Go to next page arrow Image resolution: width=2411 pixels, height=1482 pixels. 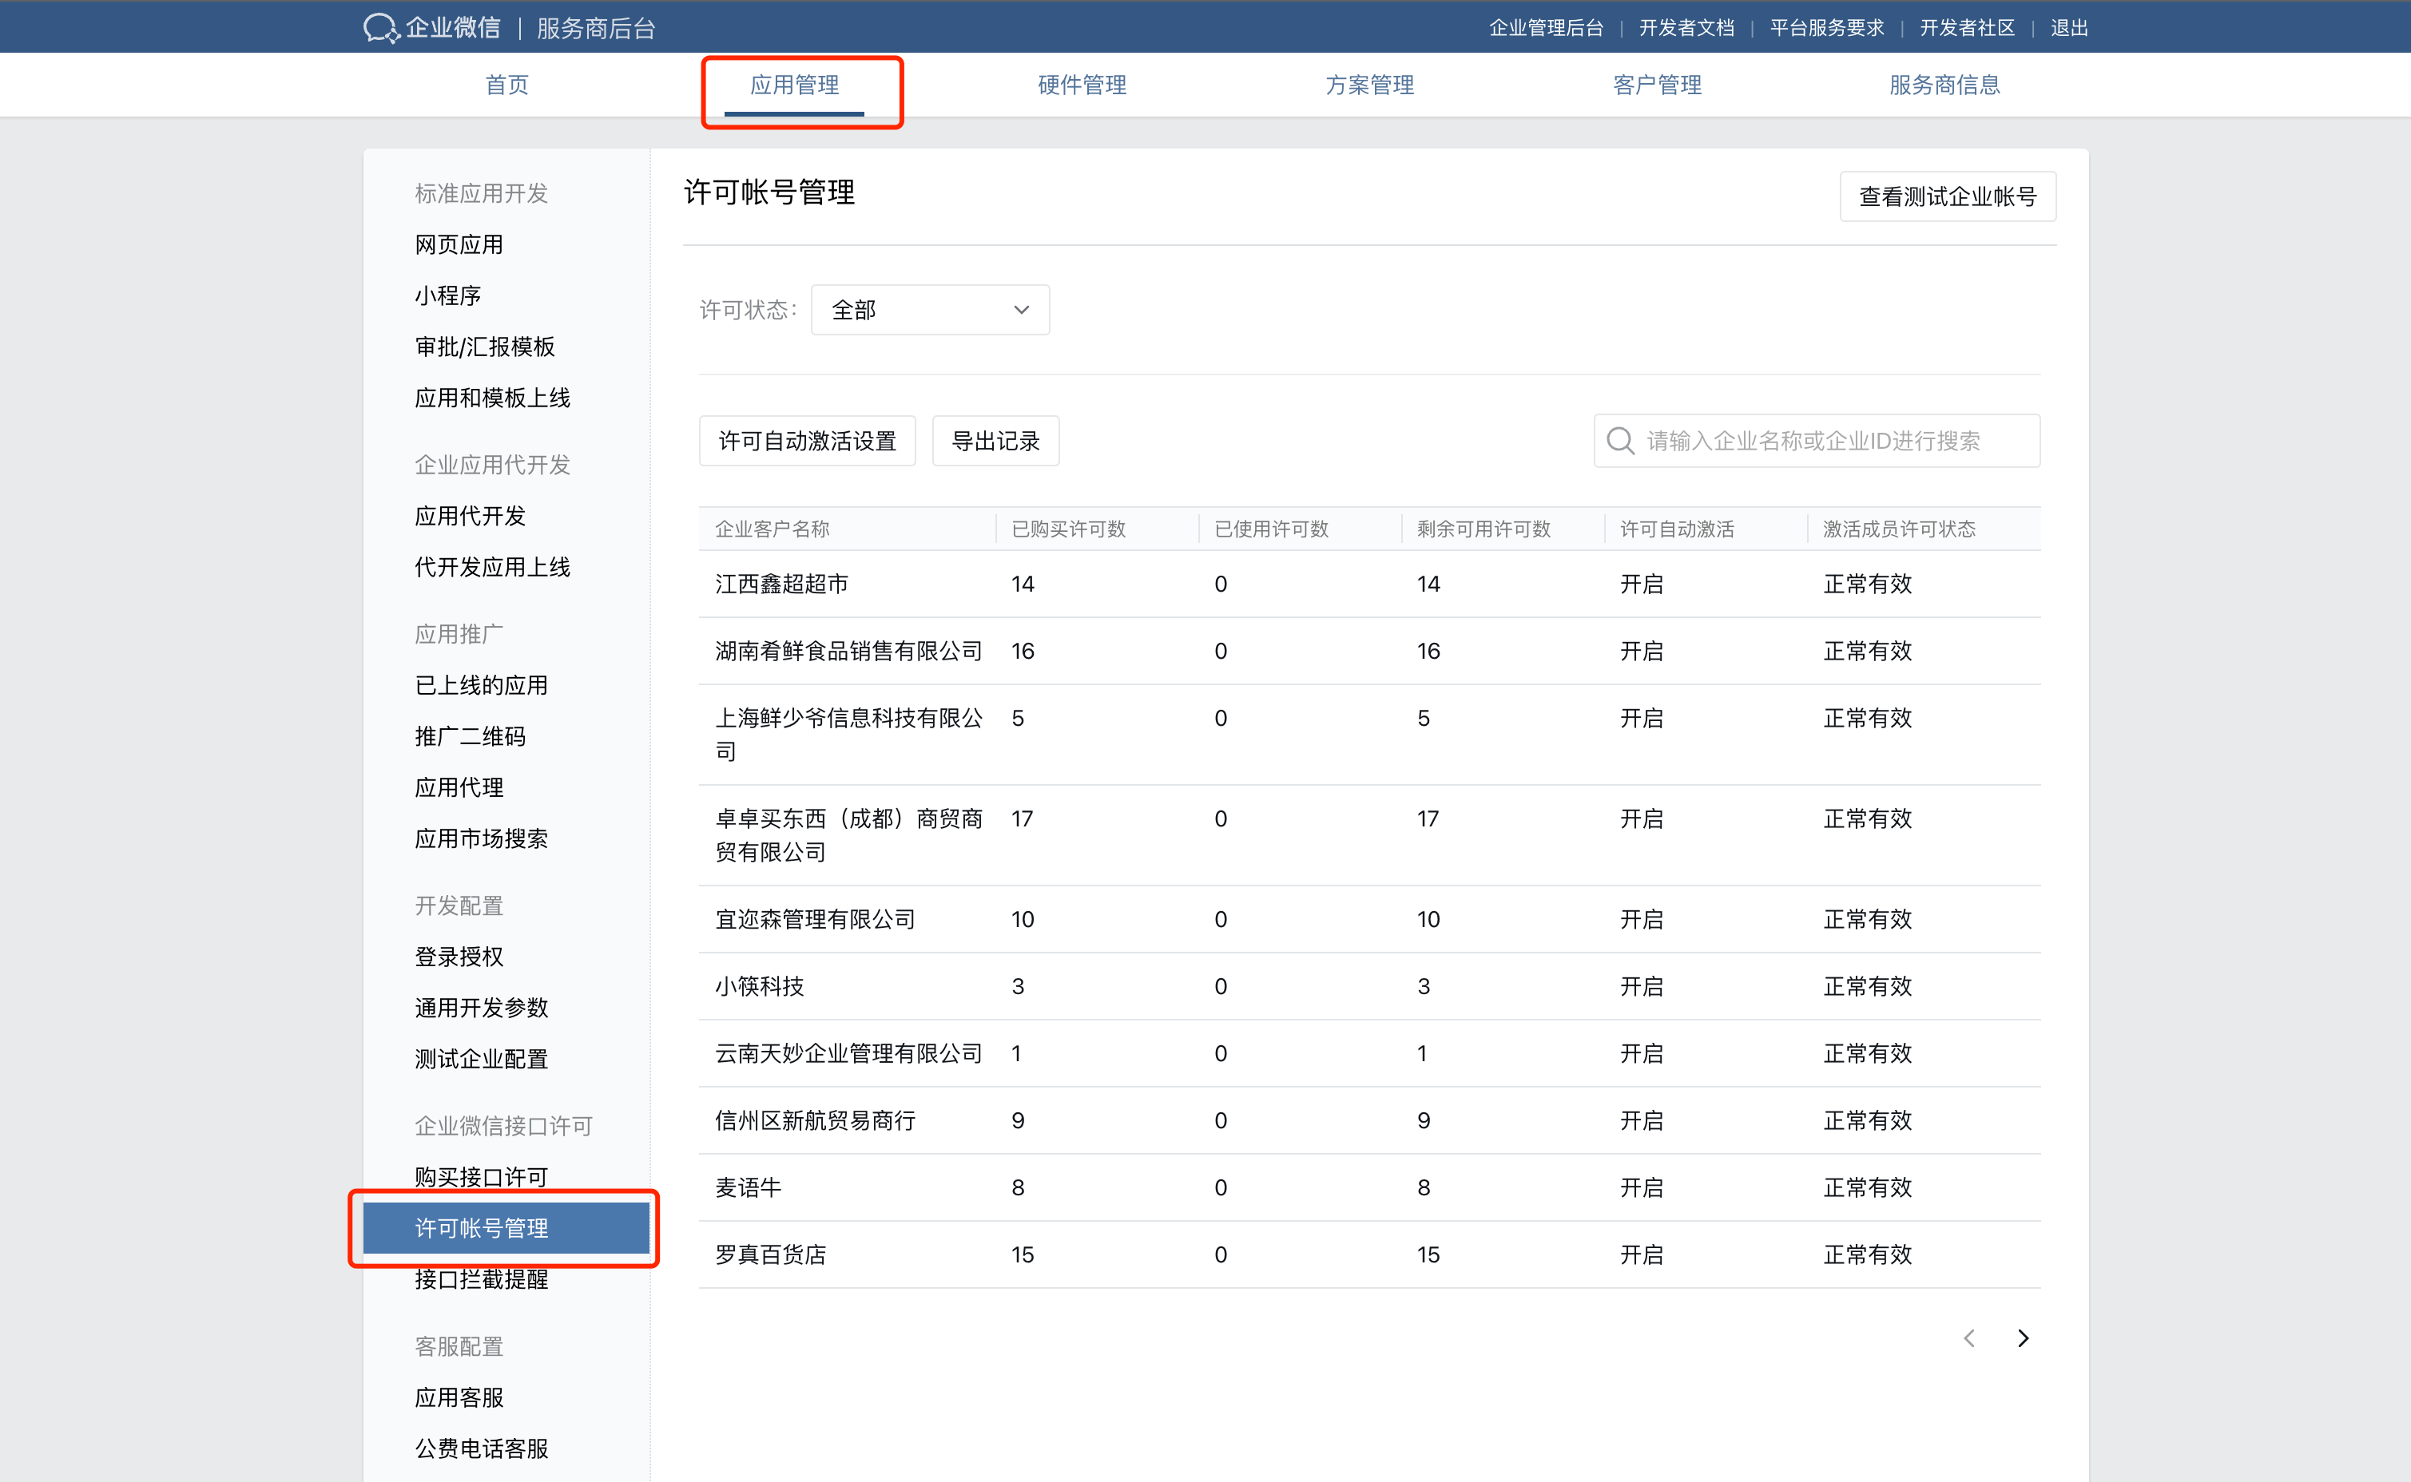click(x=2023, y=1338)
